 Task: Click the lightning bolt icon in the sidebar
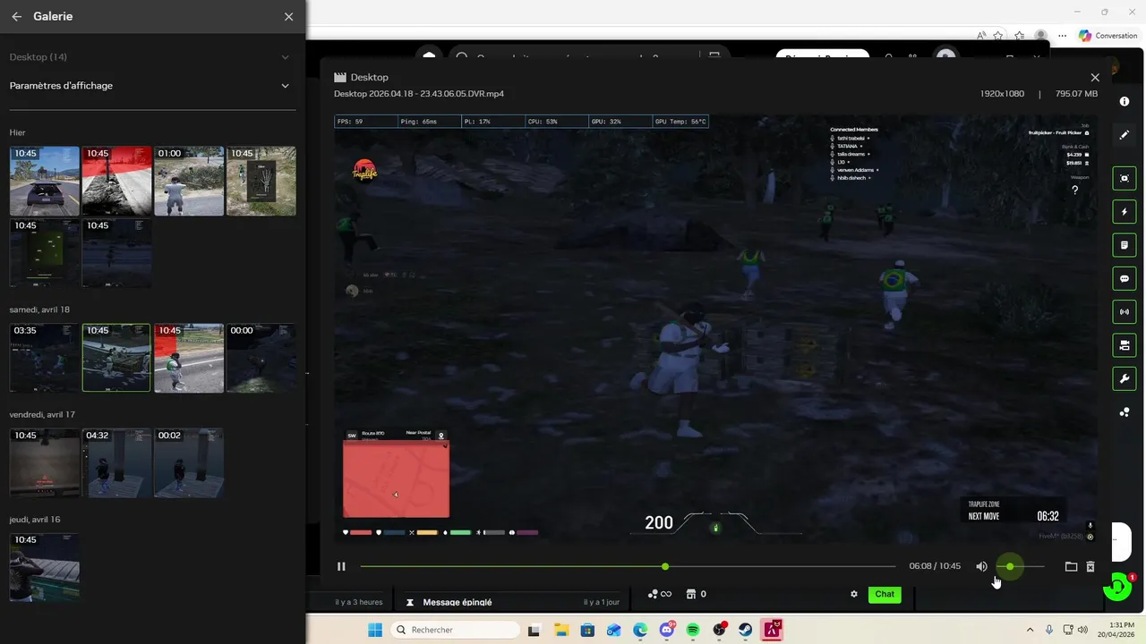tap(1125, 212)
